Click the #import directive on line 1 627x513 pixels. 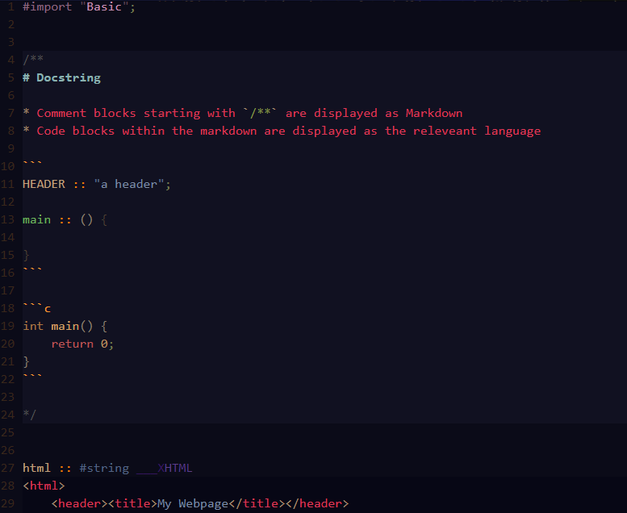pyautogui.click(x=47, y=6)
